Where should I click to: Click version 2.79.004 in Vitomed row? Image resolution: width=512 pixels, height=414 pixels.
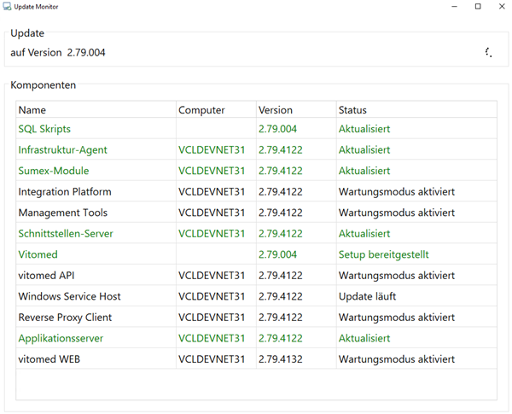coord(277,254)
